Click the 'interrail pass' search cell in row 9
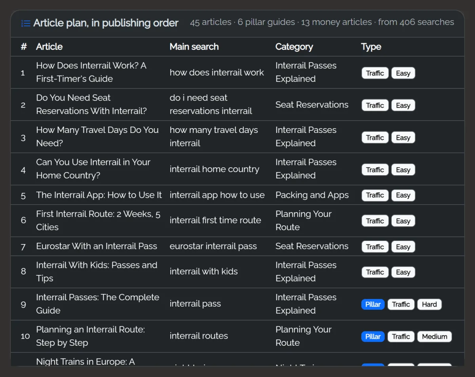Image resolution: width=475 pixels, height=377 pixels. [x=195, y=304]
